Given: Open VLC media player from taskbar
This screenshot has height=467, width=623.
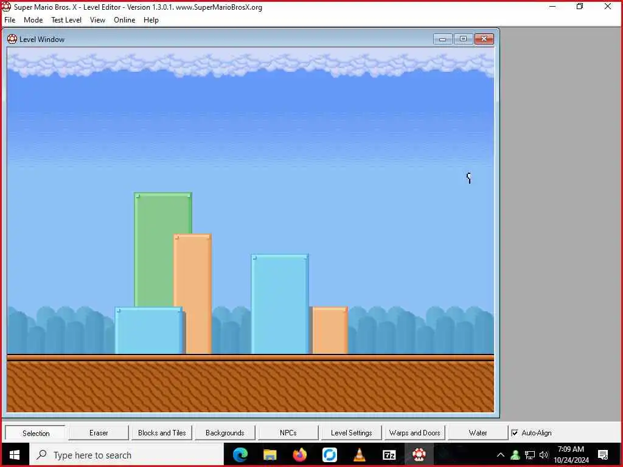Looking at the screenshot, I should 359,455.
